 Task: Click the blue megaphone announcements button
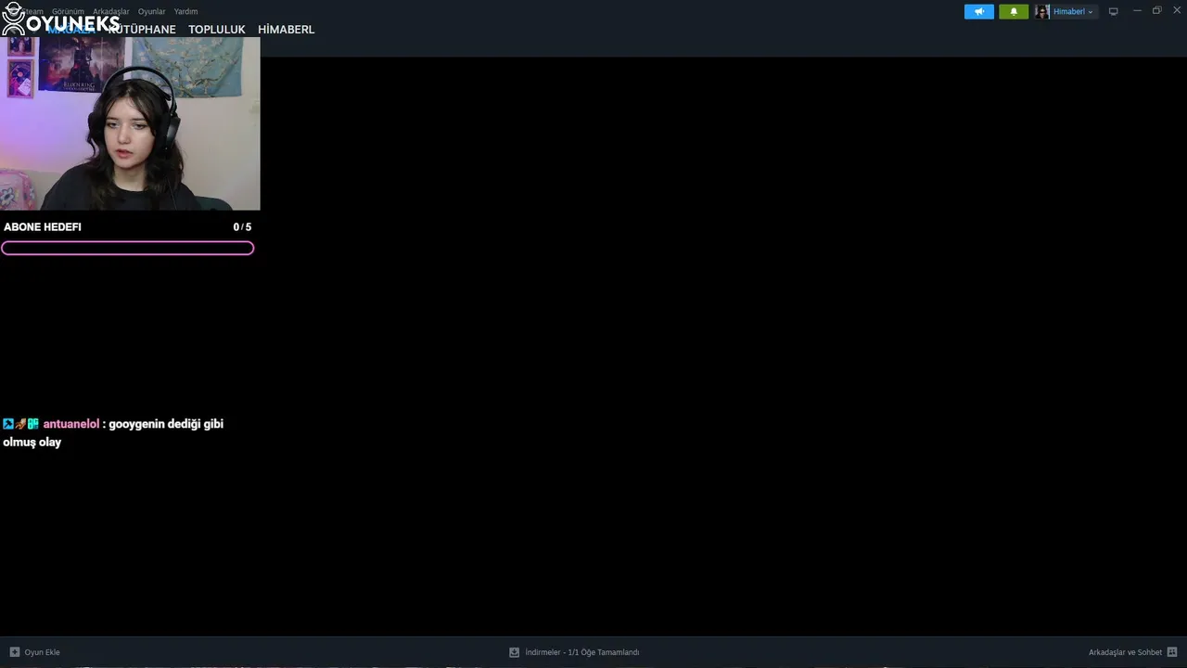pos(979,11)
